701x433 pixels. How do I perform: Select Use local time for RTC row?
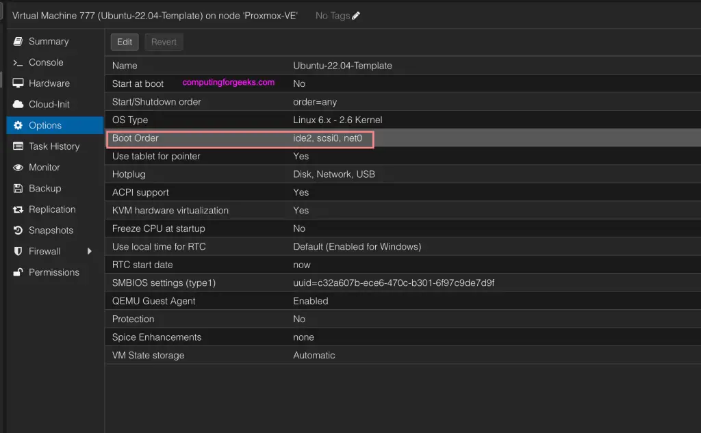click(x=403, y=247)
